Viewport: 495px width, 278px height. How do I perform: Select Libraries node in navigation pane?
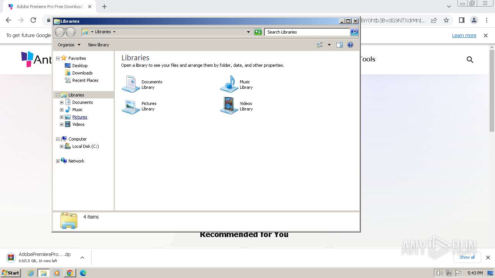(x=76, y=95)
